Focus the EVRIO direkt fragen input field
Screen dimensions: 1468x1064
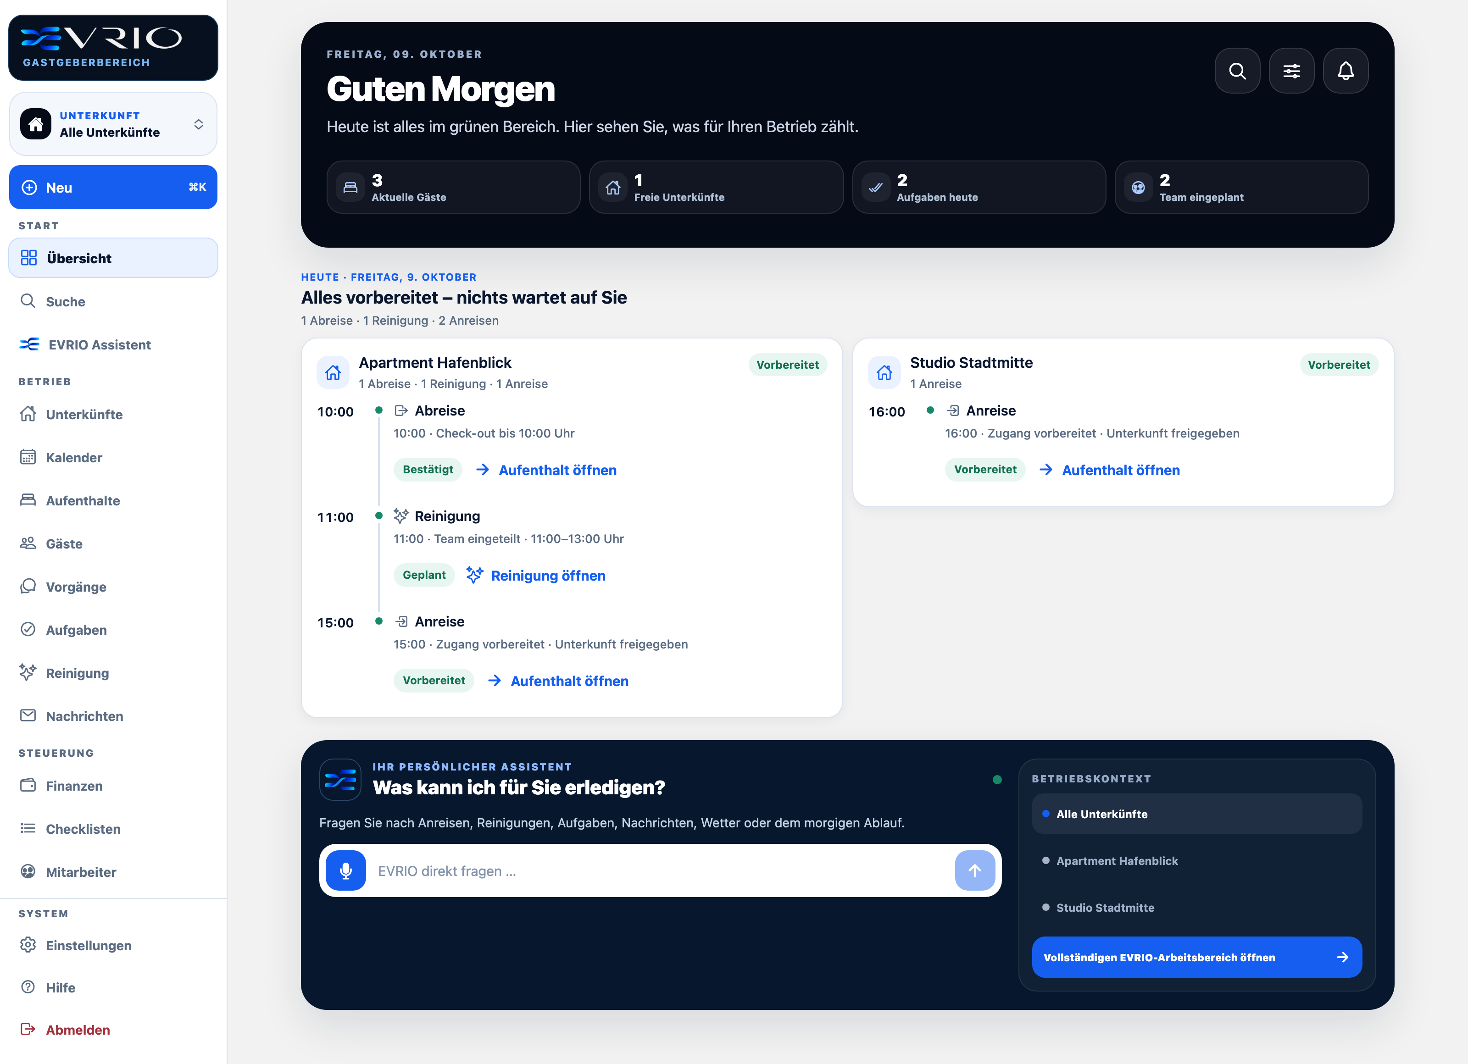click(x=660, y=870)
